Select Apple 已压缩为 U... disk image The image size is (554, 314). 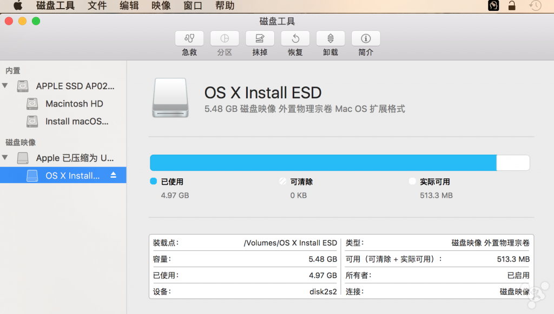pos(63,158)
